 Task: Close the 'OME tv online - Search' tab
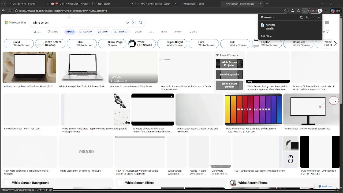click(x=47, y=4)
